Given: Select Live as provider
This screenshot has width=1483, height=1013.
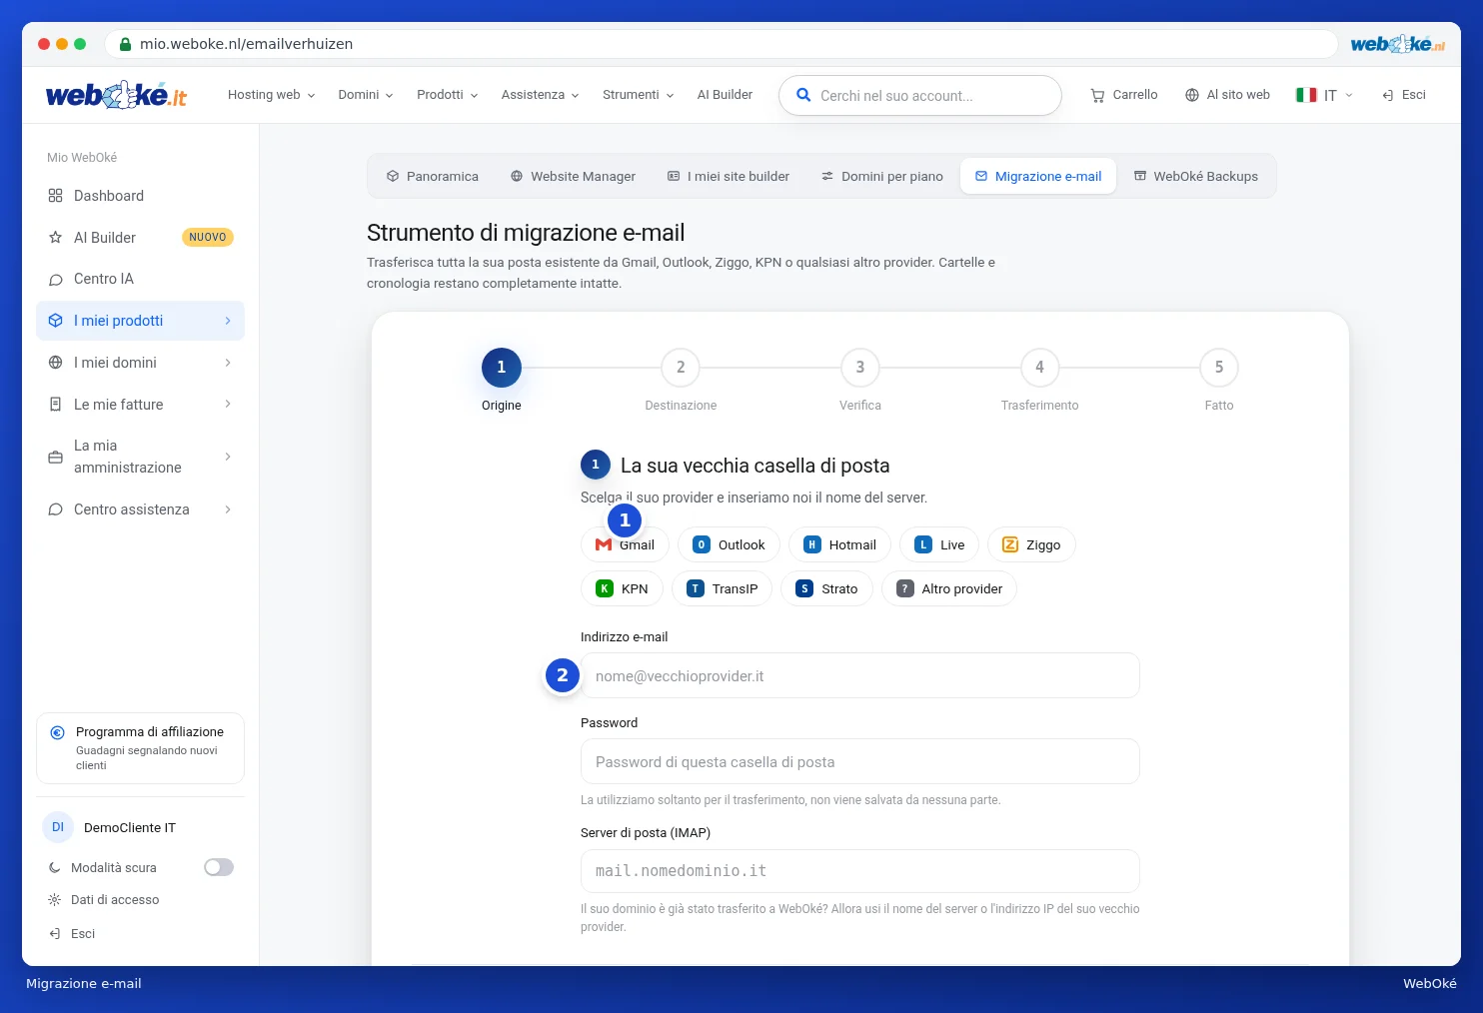Looking at the screenshot, I should point(939,544).
